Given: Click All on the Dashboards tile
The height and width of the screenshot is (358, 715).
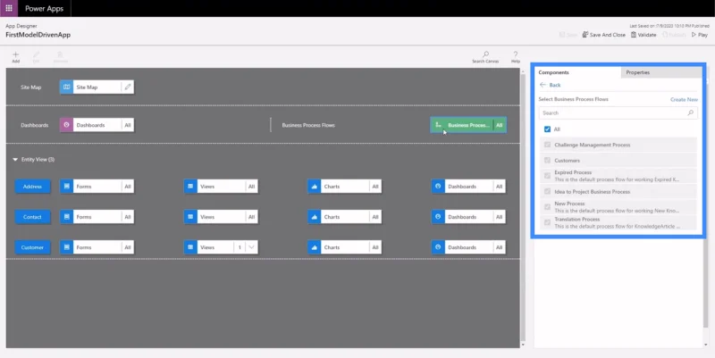Looking at the screenshot, I should pos(128,125).
